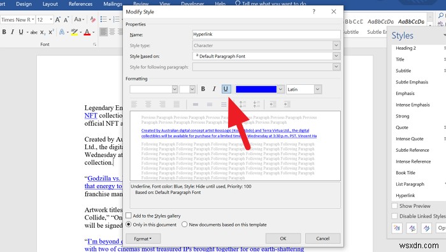Open the Font dialog launcher

(94, 45)
